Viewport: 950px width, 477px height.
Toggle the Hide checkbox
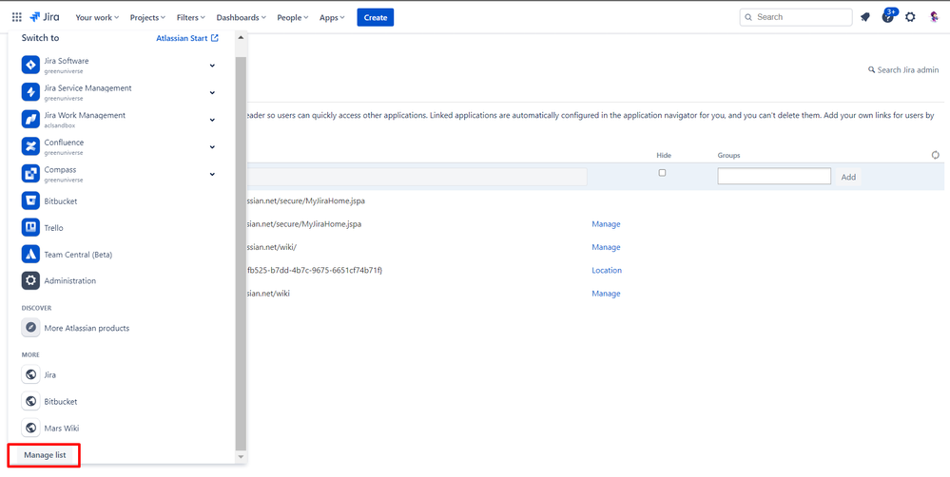click(662, 173)
